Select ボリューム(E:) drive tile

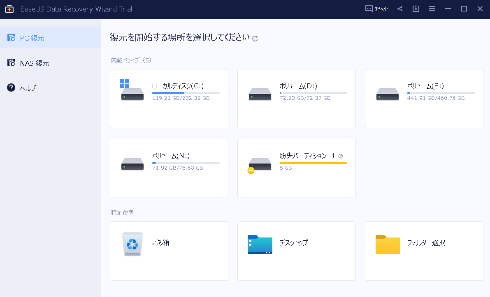[x=424, y=99]
